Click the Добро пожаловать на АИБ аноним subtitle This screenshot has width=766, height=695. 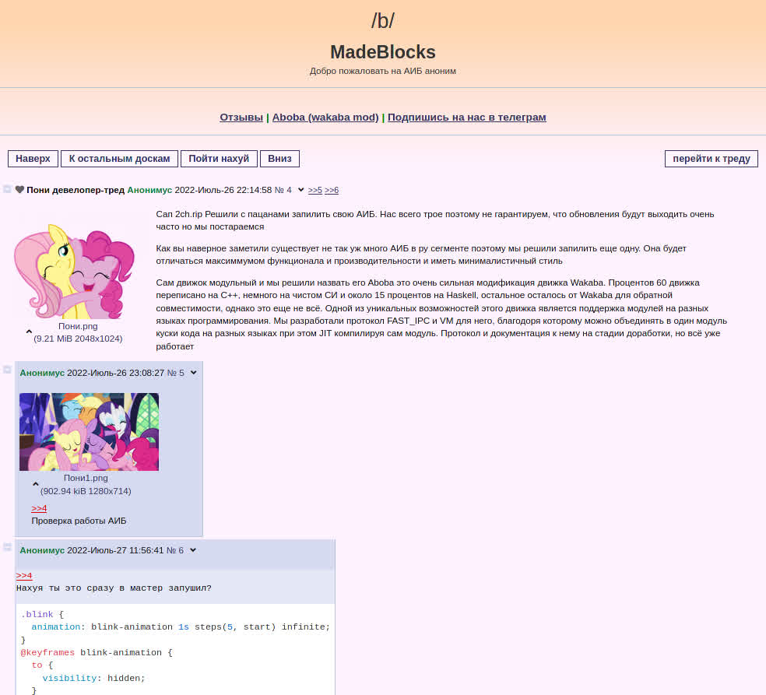383,71
